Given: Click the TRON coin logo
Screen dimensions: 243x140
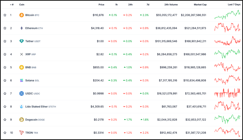Looking at the screenshot, I should pos(22,133).
